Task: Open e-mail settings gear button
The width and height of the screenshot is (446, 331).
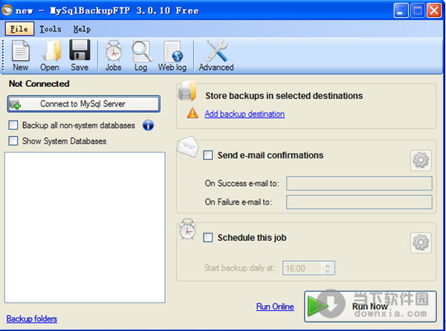Action: [x=421, y=160]
